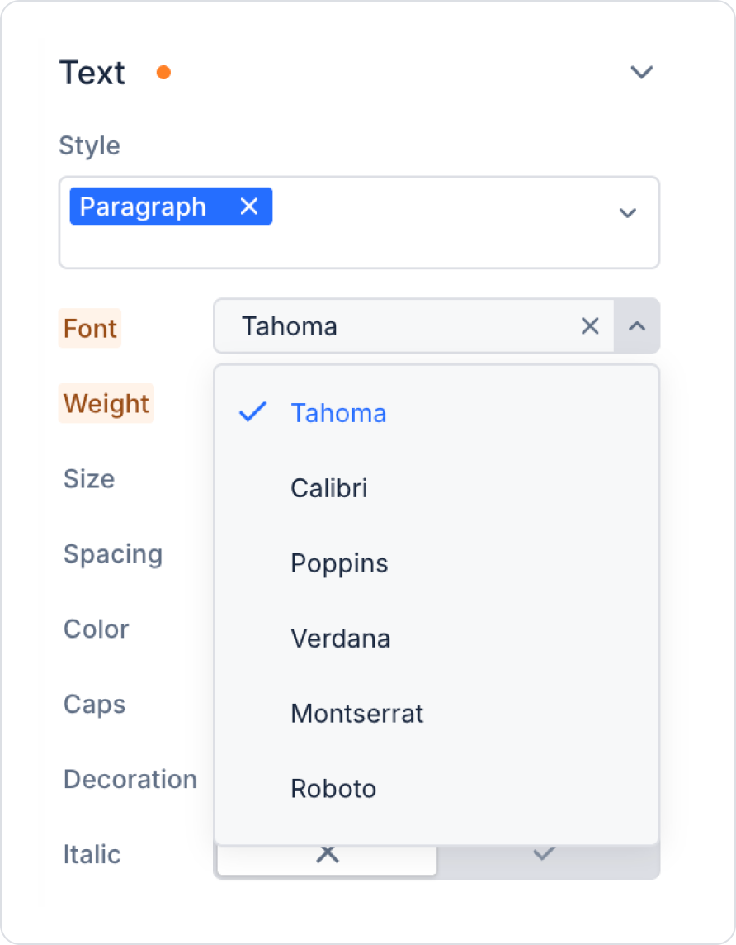Click inside the Tahoma font field
Screen dimensions: 736x945
point(396,326)
